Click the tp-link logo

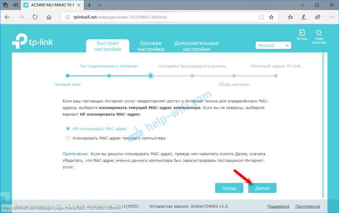coord(33,41)
